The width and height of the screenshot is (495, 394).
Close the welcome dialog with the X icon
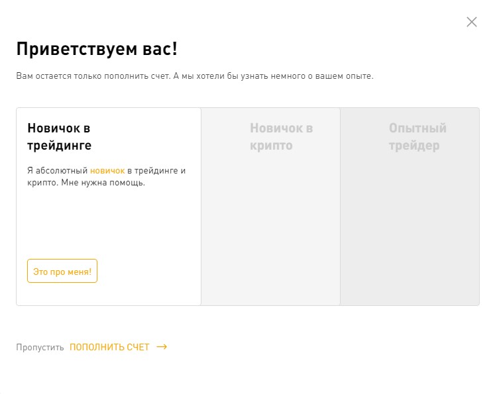click(x=472, y=22)
